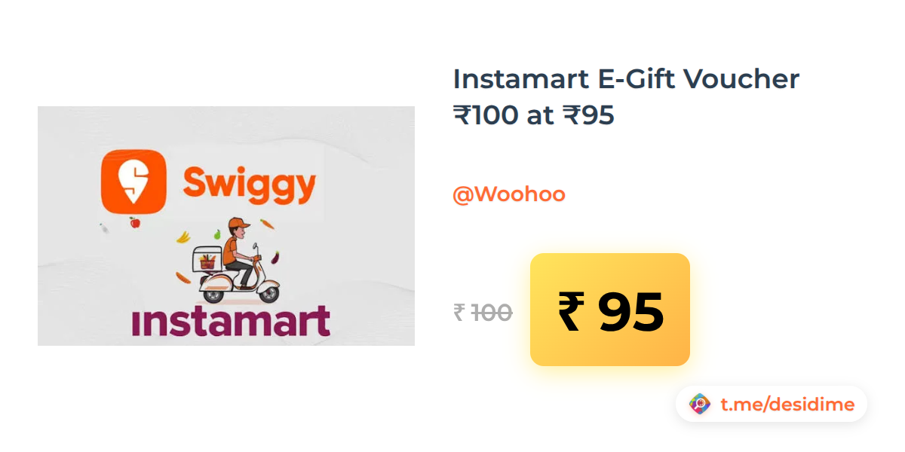This screenshot has height=452, width=905.
Task: Click the rupee symbol in the yellow badge
Action: [x=571, y=311]
